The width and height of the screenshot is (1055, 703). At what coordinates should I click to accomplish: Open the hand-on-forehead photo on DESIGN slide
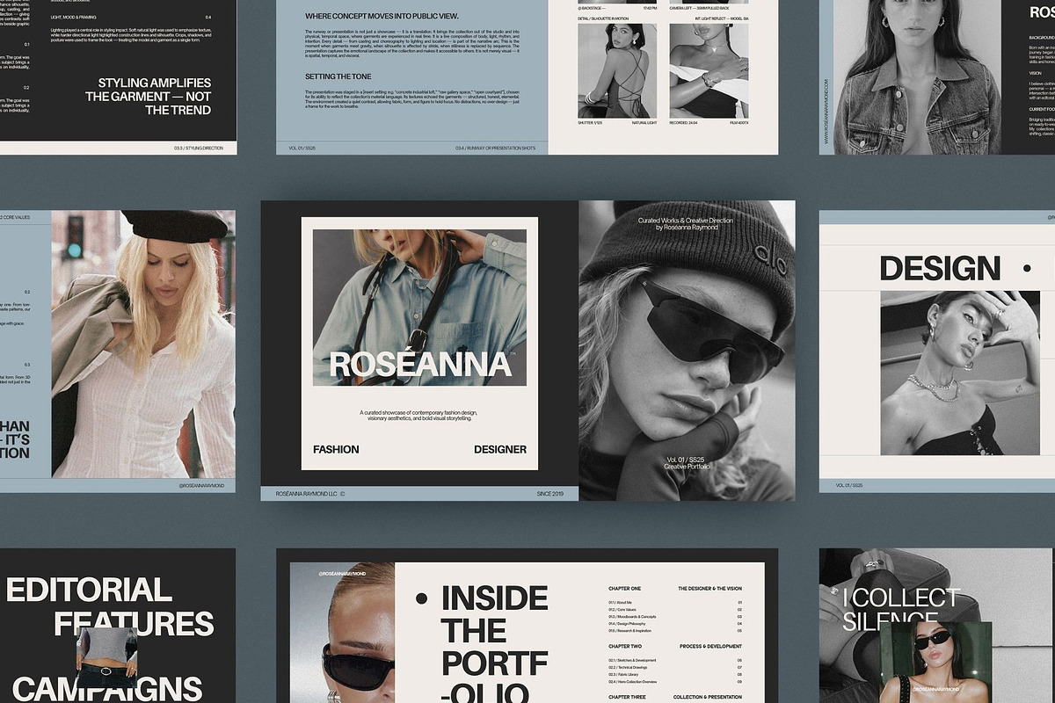[x=960, y=373]
